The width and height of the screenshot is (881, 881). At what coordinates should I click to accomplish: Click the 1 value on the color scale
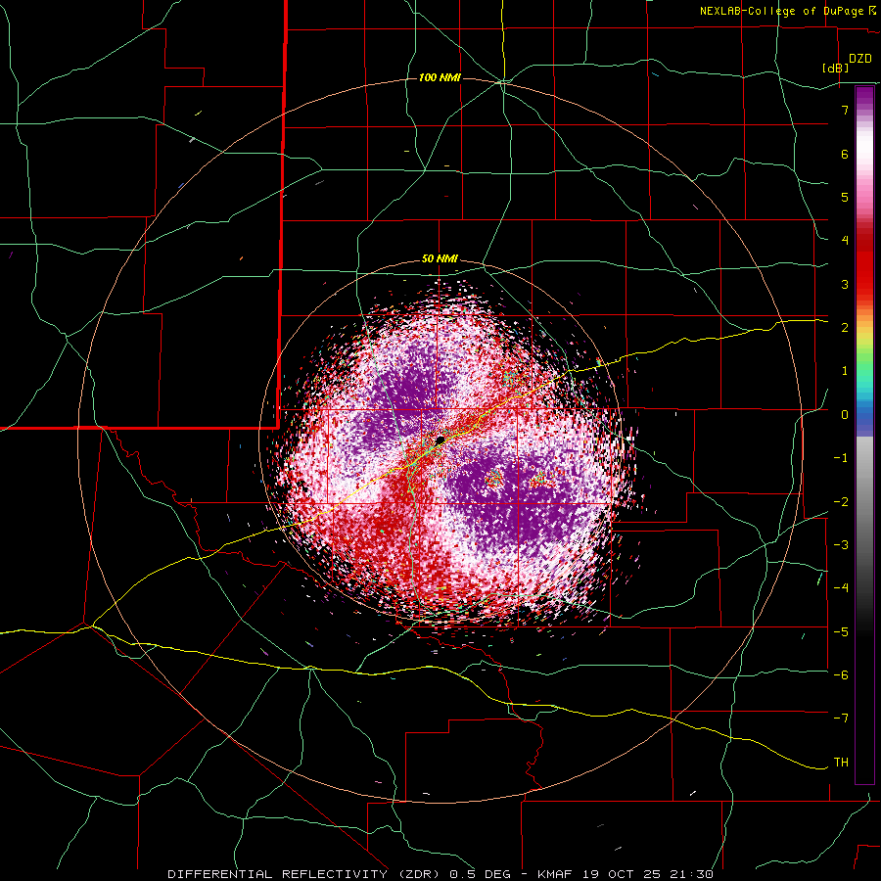pos(845,371)
